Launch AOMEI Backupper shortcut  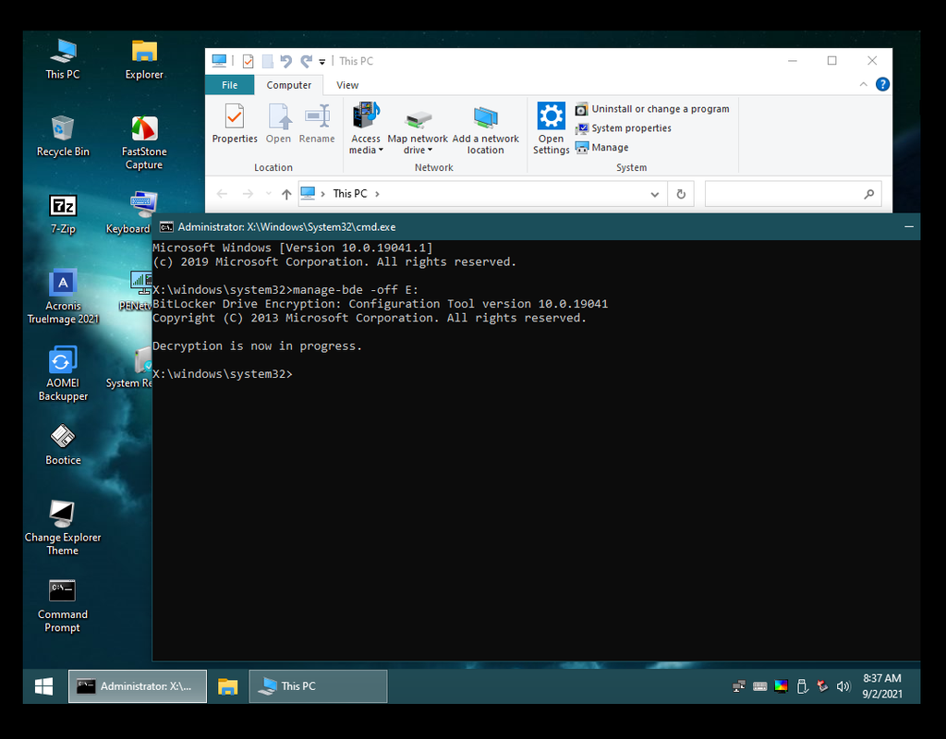(63, 374)
